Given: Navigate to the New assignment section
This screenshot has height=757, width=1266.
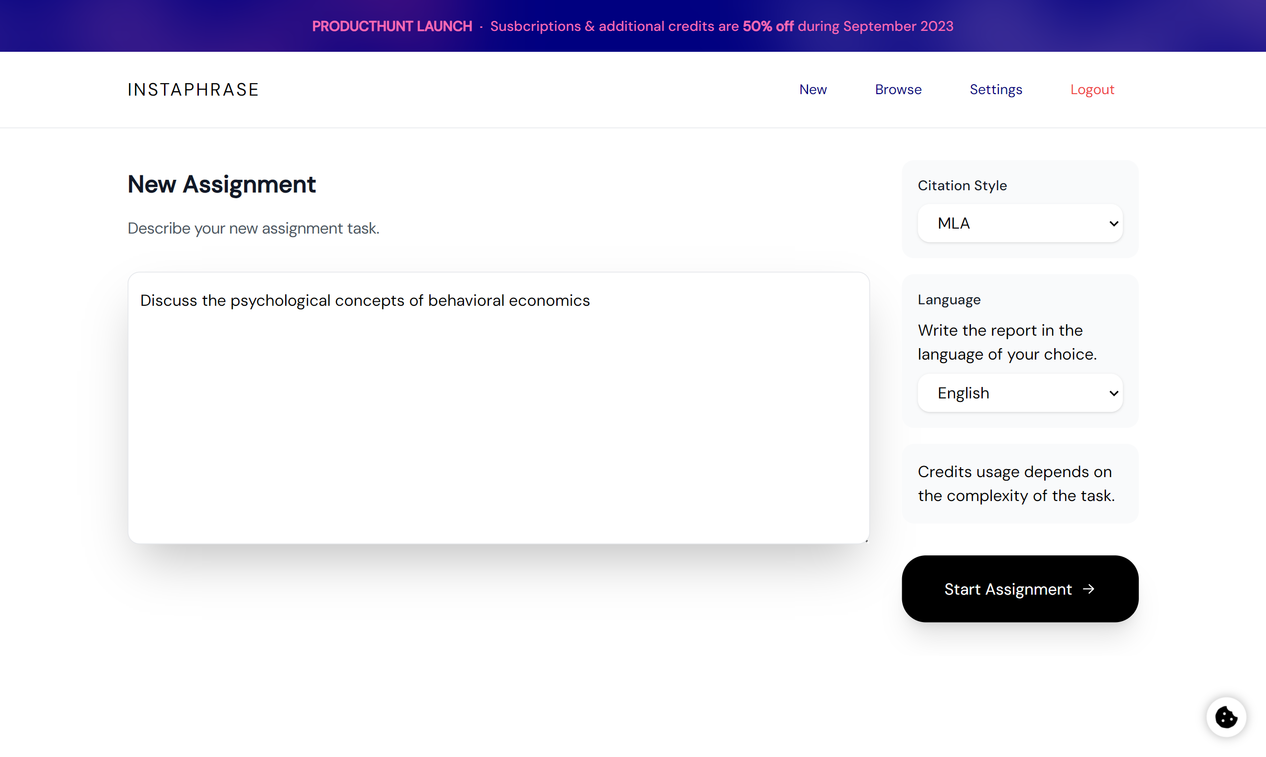Looking at the screenshot, I should coord(813,89).
